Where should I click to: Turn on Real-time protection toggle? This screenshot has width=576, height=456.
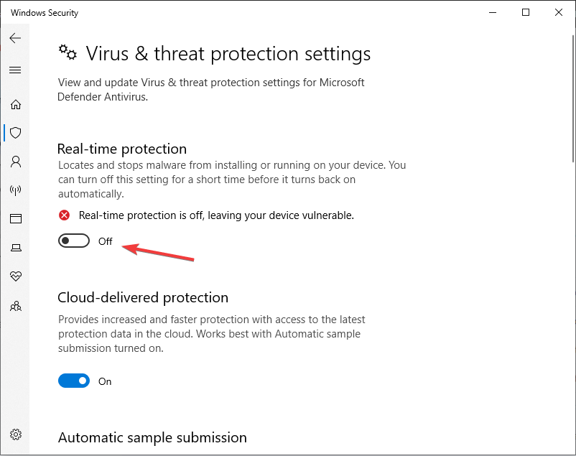(74, 241)
